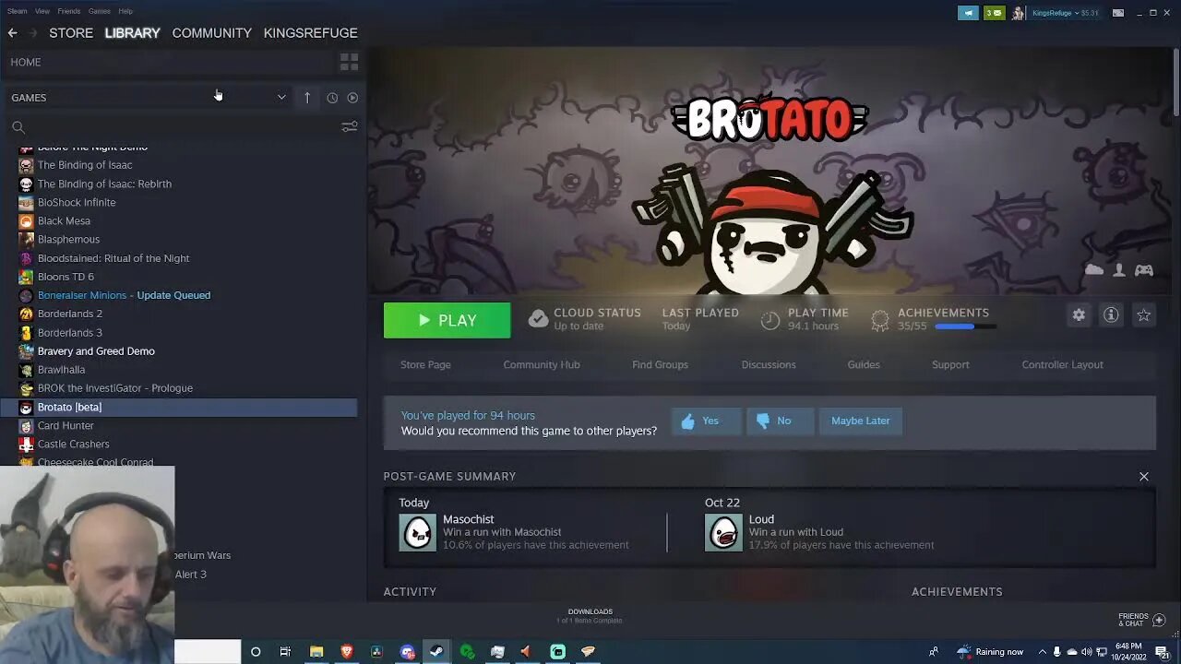Screen dimensions: 1181x664
Task: Open the Steam menu
Action: point(18,11)
